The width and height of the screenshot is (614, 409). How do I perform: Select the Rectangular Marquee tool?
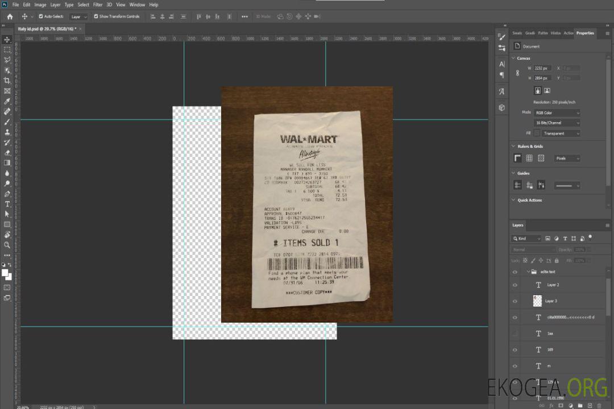coord(7,50)
